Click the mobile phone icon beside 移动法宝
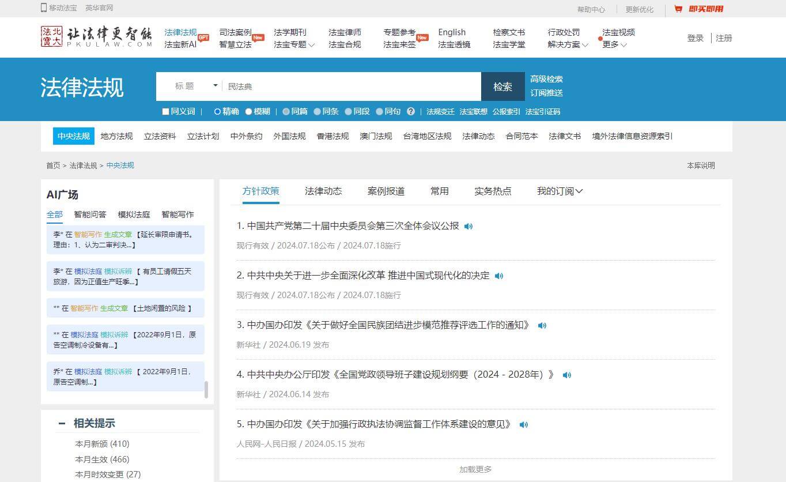Image resolution: width=786 pixels, height=482 pixels. click(x=44, y=7)
